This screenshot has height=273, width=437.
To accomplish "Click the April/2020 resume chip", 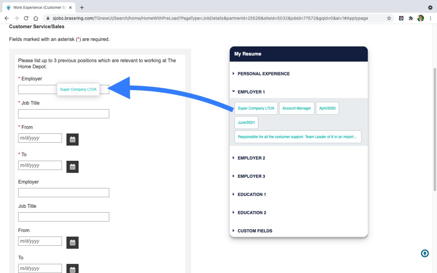I will tap(327, 108).
